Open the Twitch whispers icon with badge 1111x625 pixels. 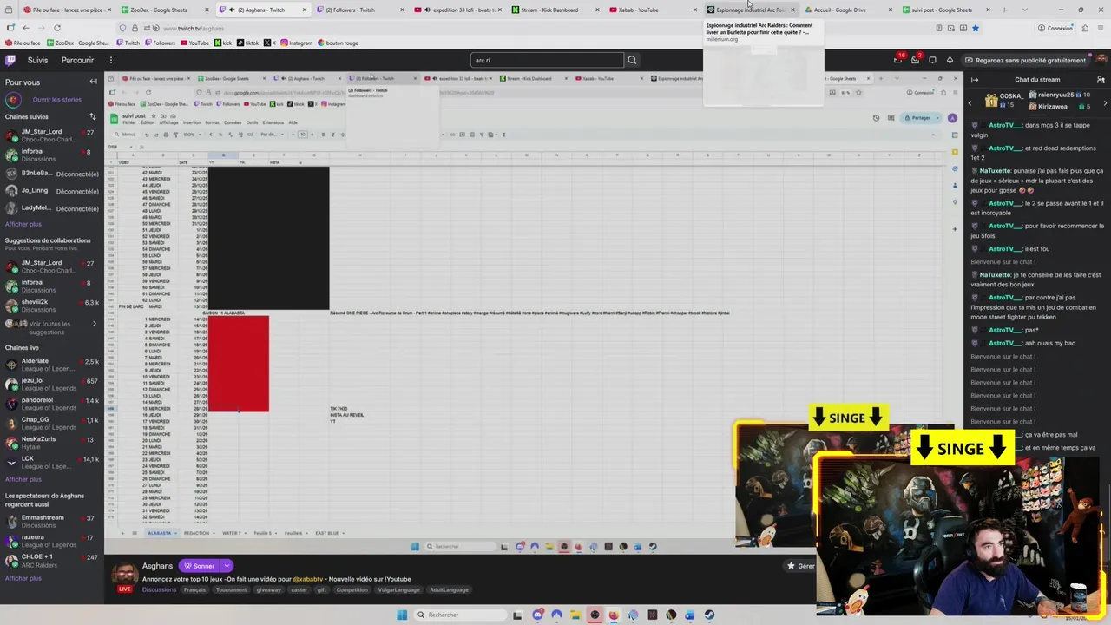click(x=915, y=60)
